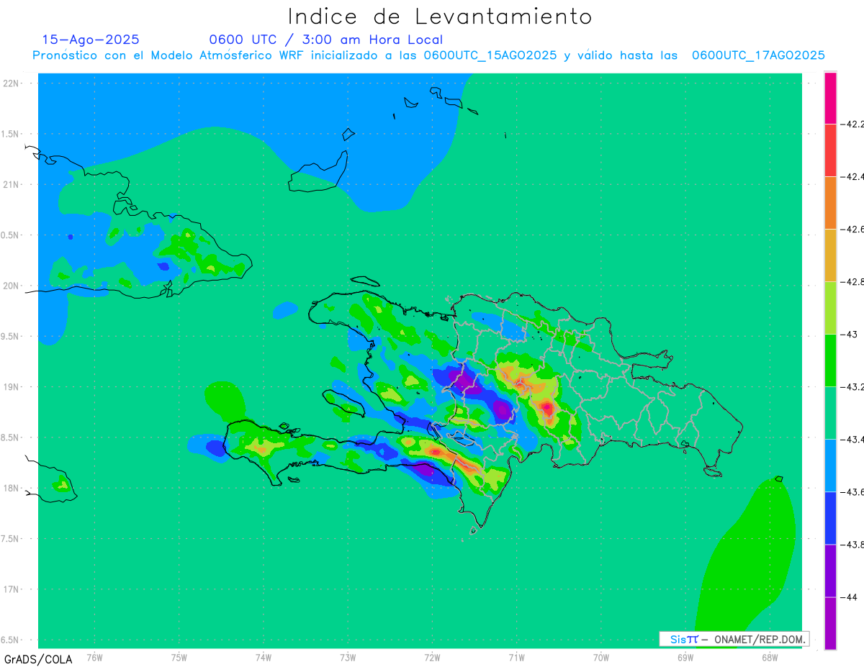Click the '-43.6' color bar value
The width and height of the screenshot is (864, 667).
coord(854,491)
